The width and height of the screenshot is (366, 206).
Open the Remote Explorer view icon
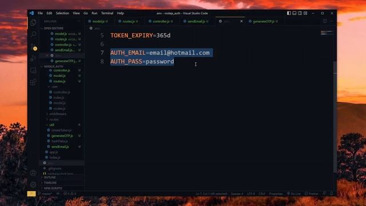pyautogui.click(x=33, y=70)
